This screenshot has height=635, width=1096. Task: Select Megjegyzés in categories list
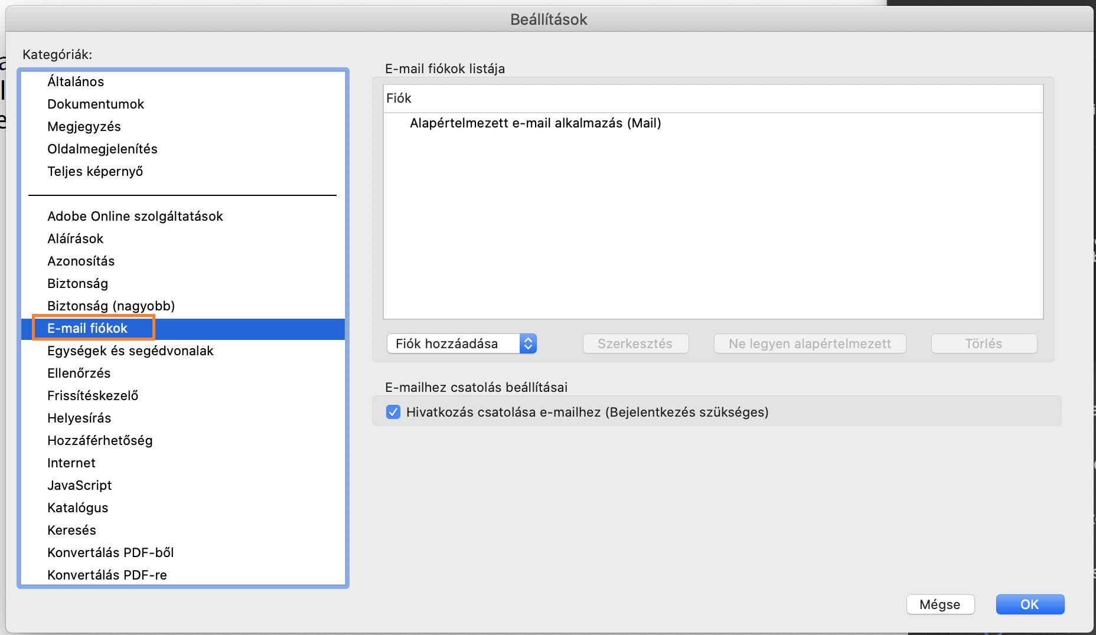(x=183, y=126)
